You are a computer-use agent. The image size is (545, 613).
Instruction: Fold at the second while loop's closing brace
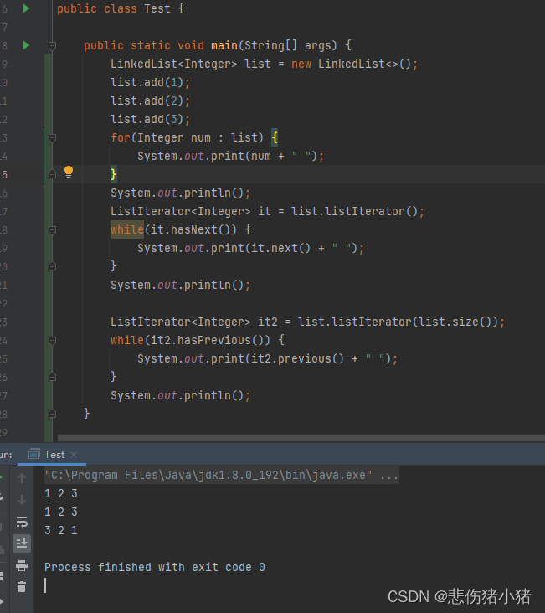pyautogui.click(x=52, y=377)
